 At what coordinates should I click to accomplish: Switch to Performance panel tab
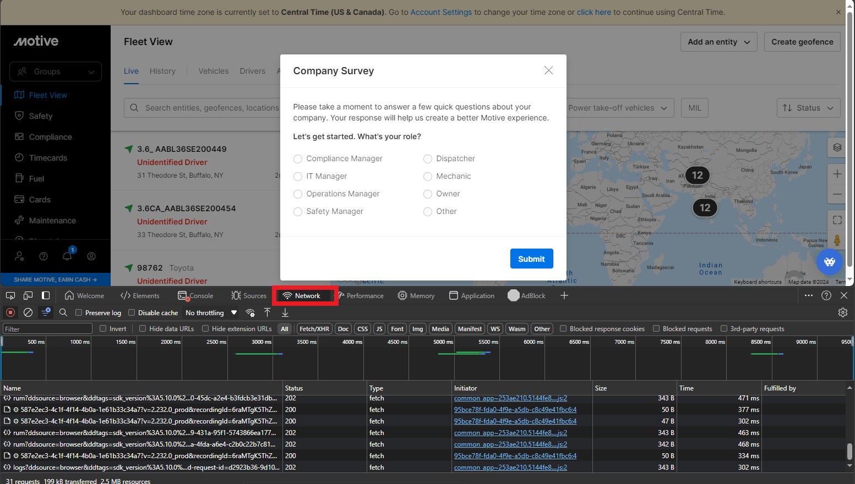[361, 295]
